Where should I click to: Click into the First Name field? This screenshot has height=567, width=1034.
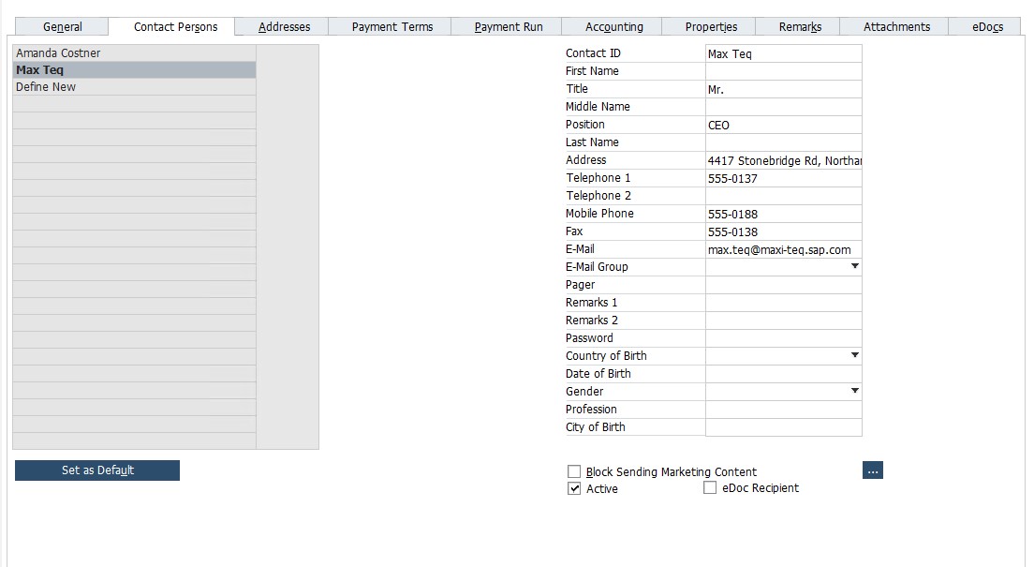782,71
